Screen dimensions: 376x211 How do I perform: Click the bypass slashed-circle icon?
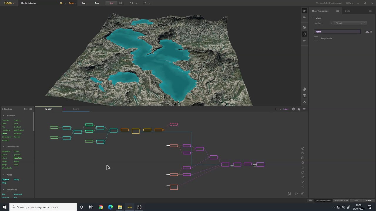pyautogui.click(x=303, y=148)
